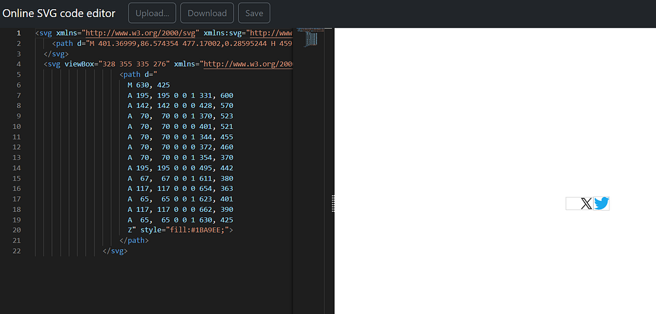Click the arc line ending "654, 363"

(180, 188)
